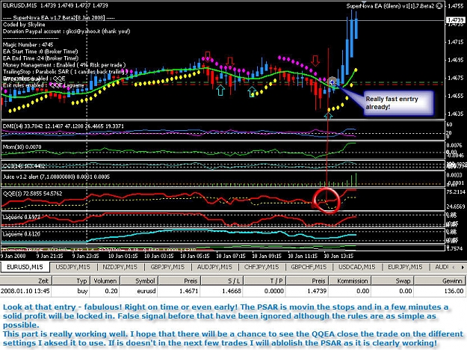Click the T / P column header

(265, 281)
